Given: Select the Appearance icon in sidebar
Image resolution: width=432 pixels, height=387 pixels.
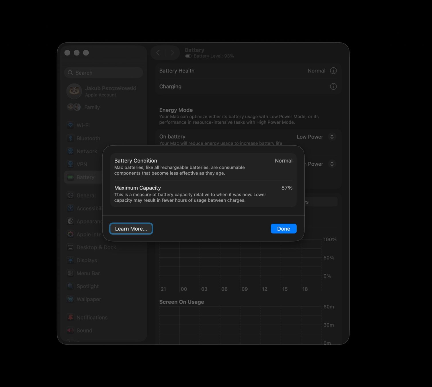Looking at the screenshot, I should pos(70,221).
